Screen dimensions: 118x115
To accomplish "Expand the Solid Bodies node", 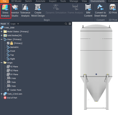I will point(1,35).
